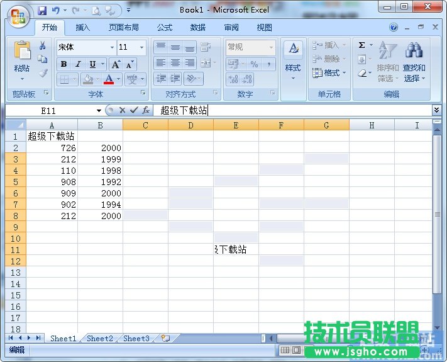Viewport: 447px width, 362px height.
Task: Click the Office button logo
Action: pyautogui.click(x=18, y=16)
